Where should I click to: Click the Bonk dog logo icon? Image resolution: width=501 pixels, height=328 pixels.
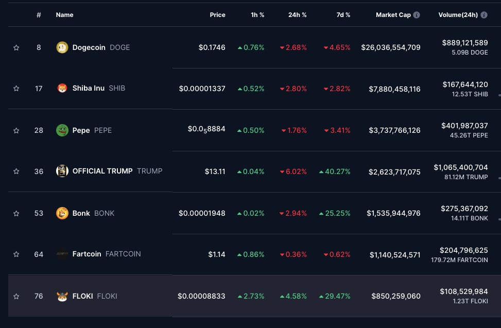tap(62, 213)
